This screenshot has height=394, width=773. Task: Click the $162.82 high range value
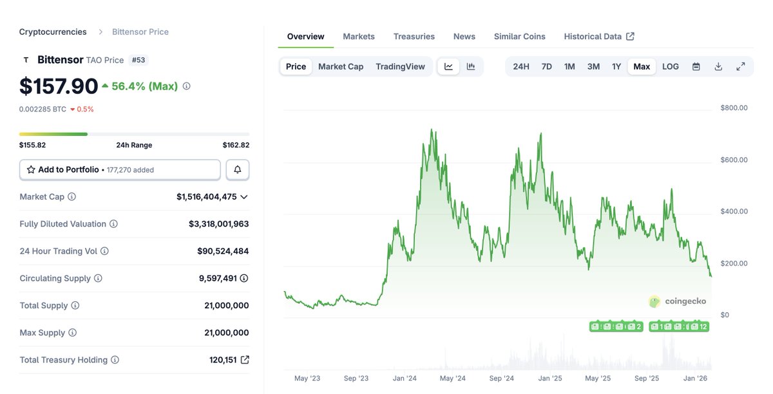click(x=236, y=145)
